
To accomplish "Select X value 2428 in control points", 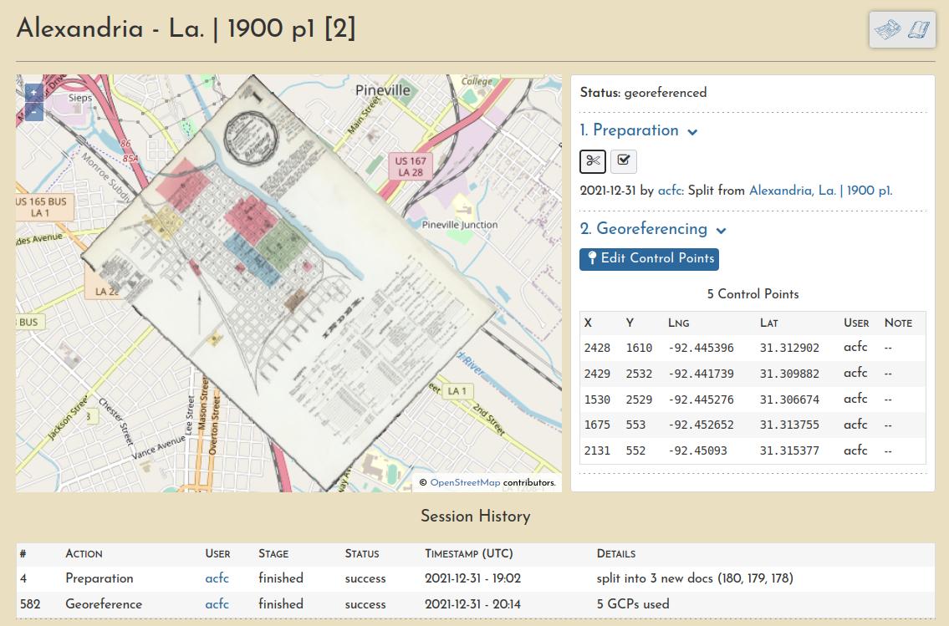I will pyautogui.click(x=597, y=348).
